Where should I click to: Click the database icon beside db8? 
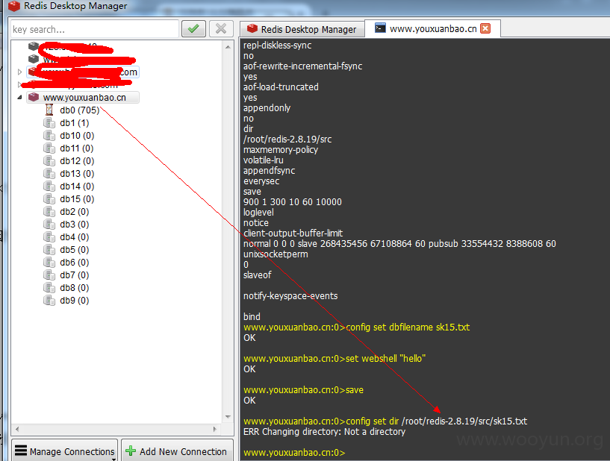[x=49, y=288]
